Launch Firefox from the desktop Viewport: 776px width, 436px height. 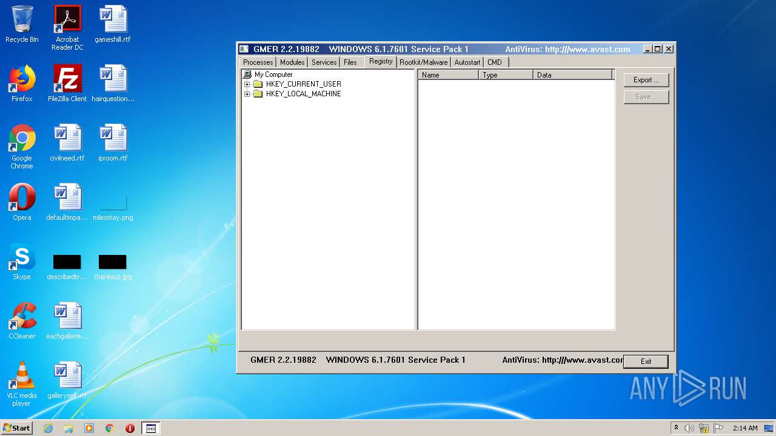click(22, 84)
